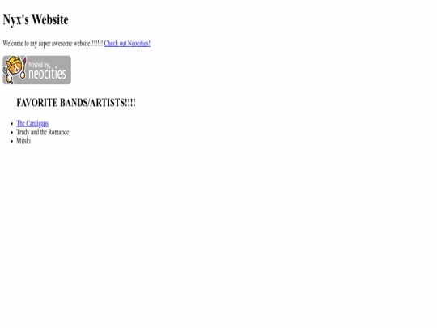Click the bullet beside Trudy and the Romance
The image size is (437, 328).
click(x=11, y=133)
